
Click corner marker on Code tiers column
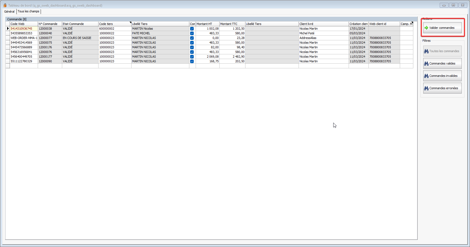[130, 23]
